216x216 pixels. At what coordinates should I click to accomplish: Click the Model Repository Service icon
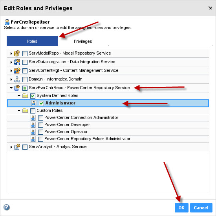tap(17, 53)
